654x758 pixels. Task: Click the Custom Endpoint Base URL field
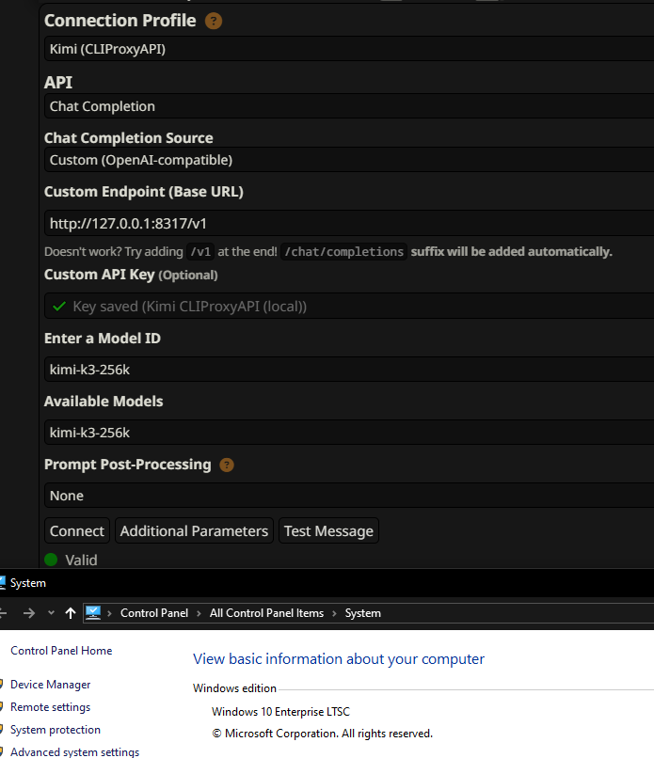[349, 223]
